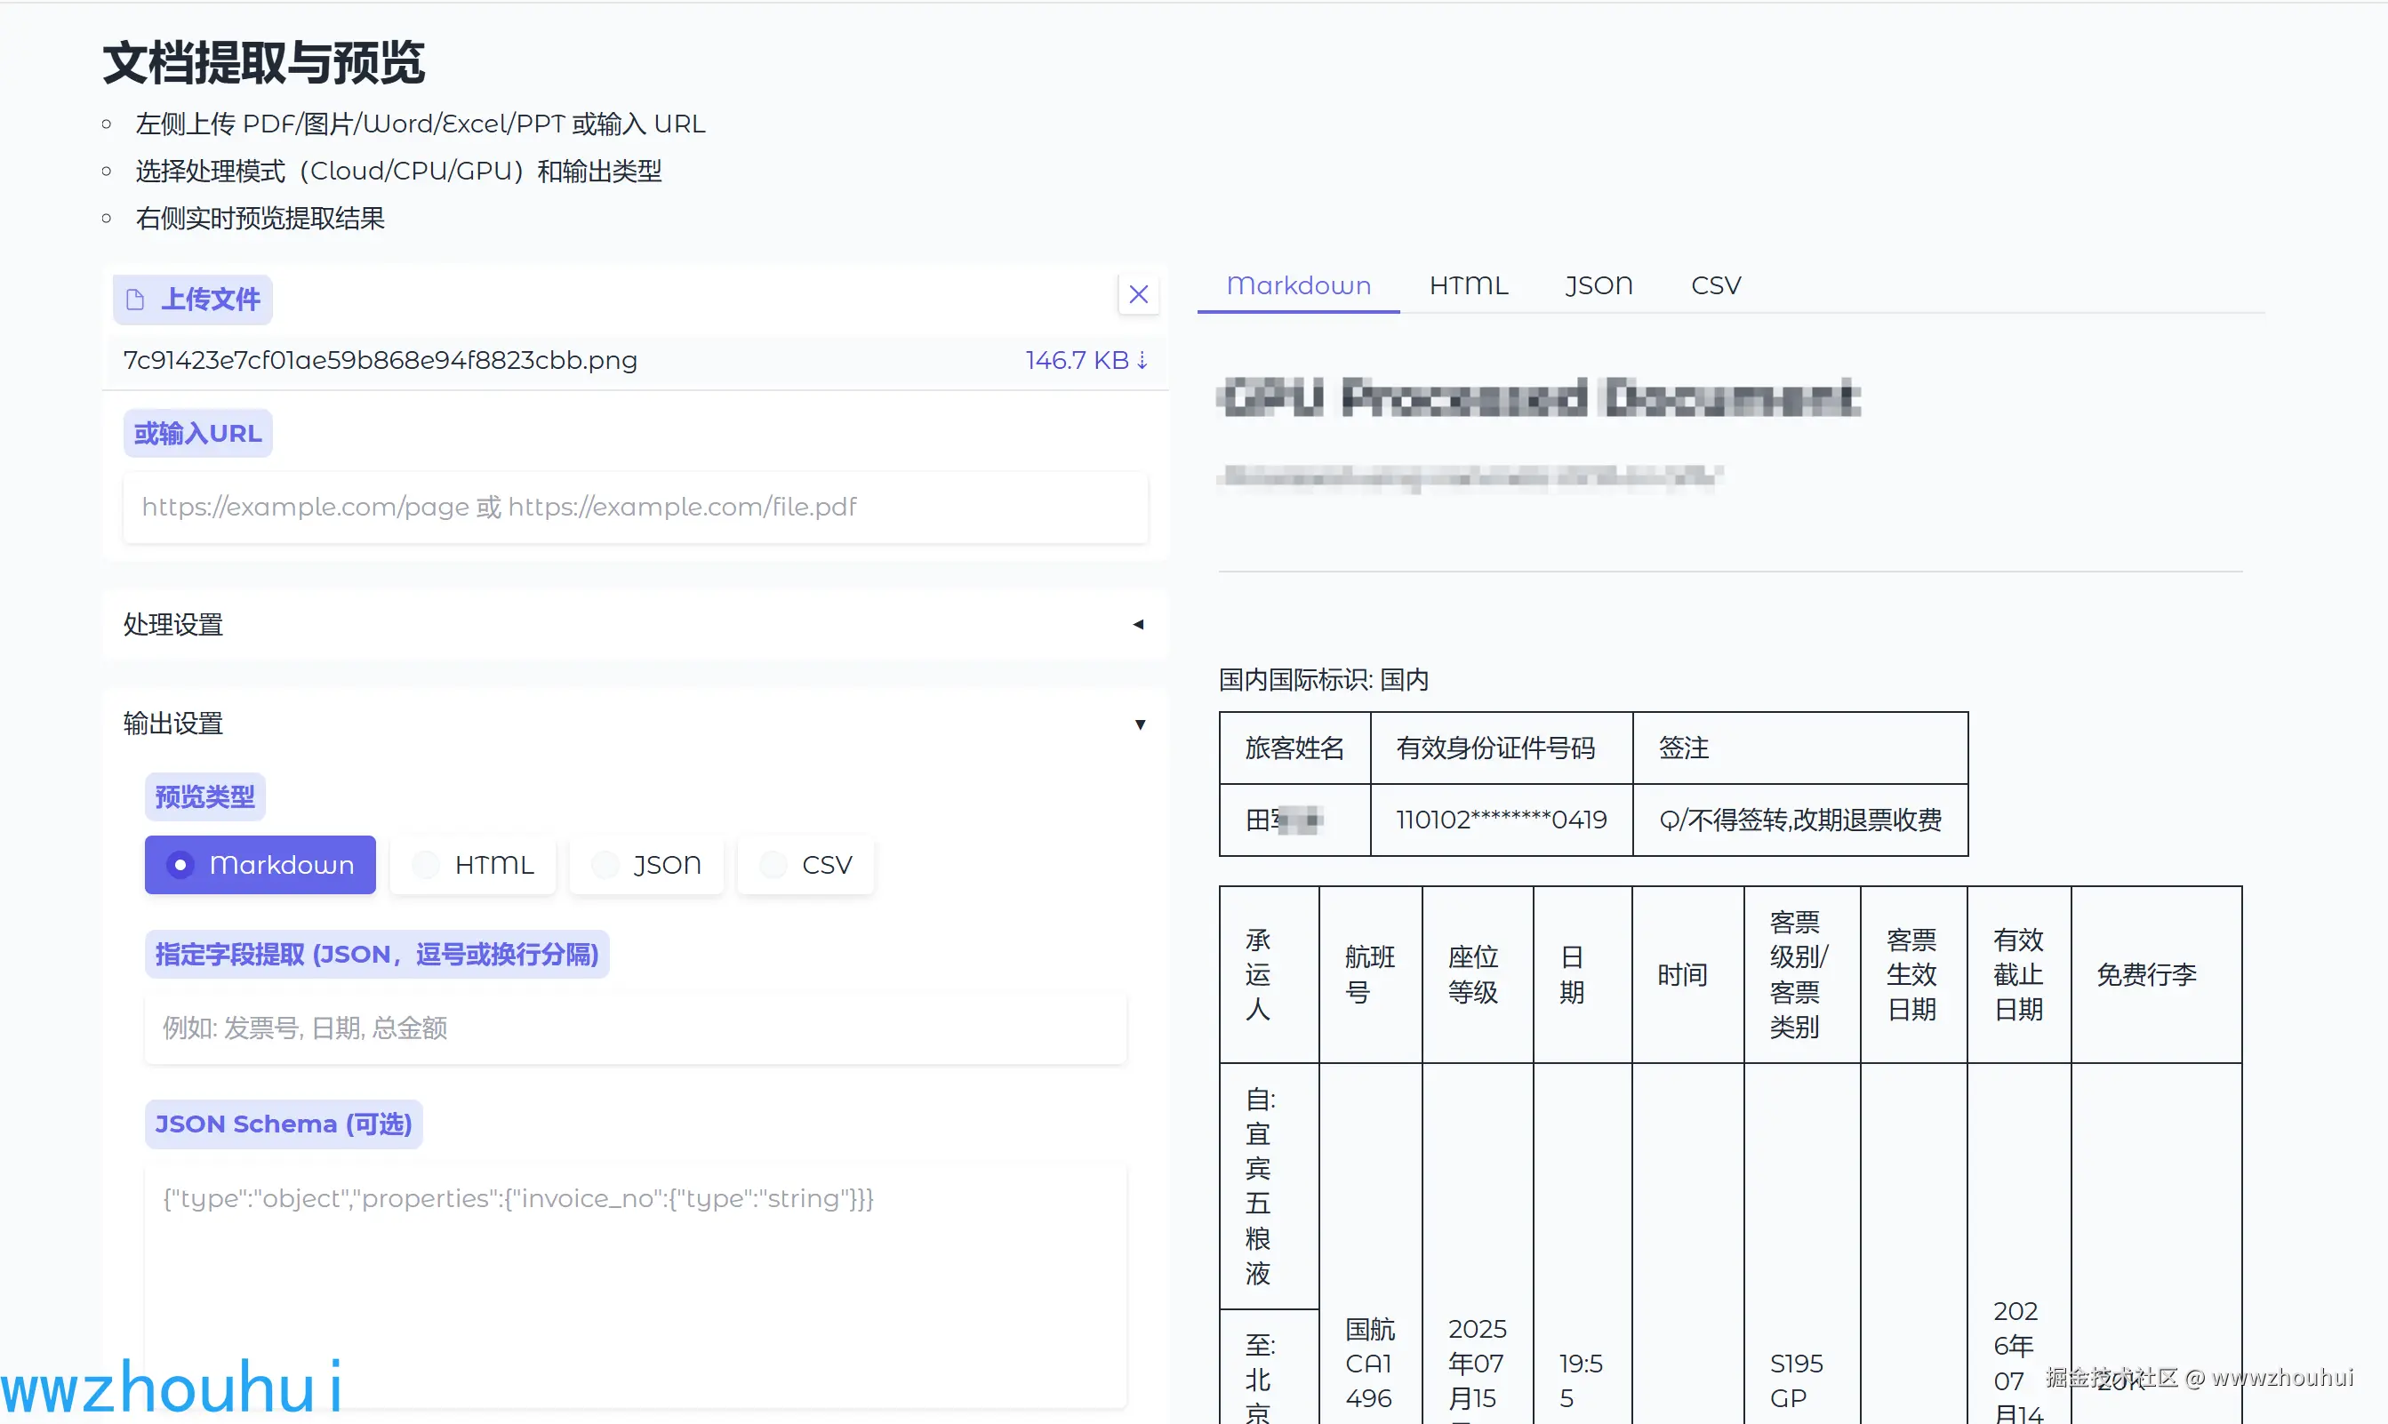Viewport: 2388px width, 1424px height.
Task: Select the Markdown preview type radio
Action: coord(260,865)
